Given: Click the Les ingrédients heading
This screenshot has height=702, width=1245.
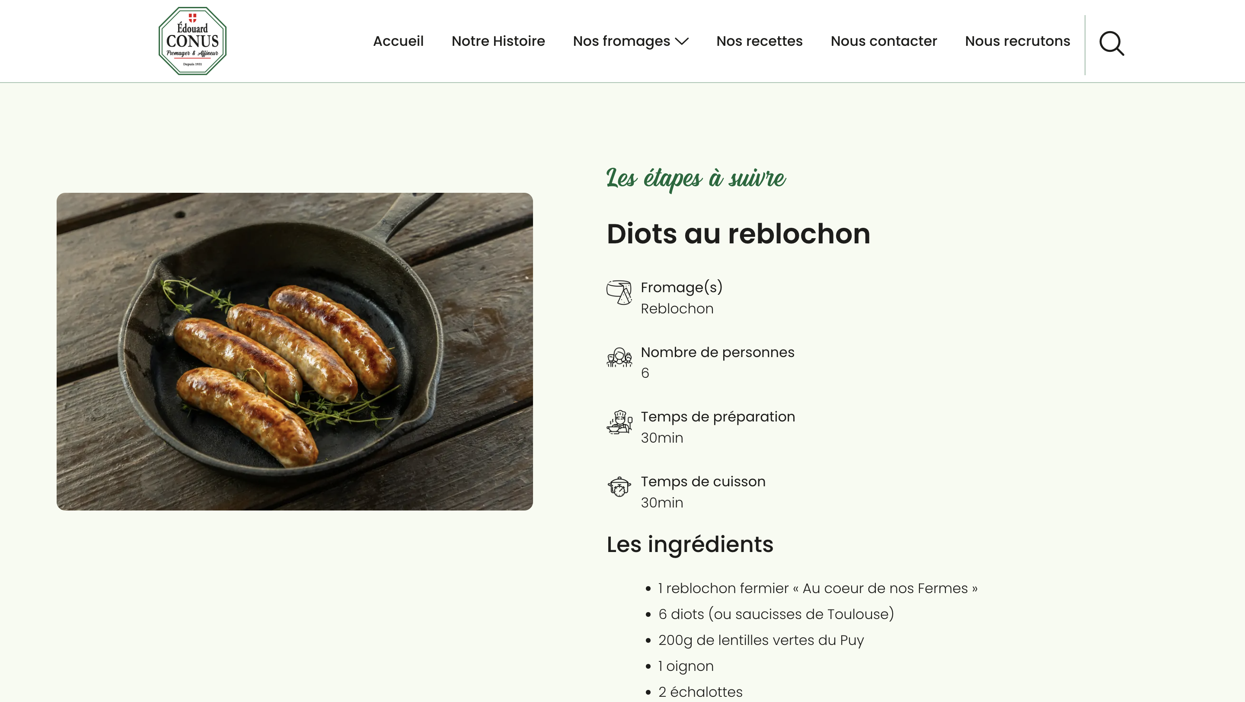Looking at the screenshot, I should pyautogui.click(x=690, y=545).
